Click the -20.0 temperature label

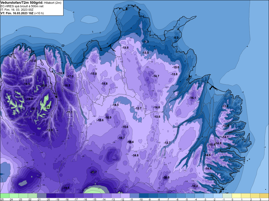click(x=166, y=177)
